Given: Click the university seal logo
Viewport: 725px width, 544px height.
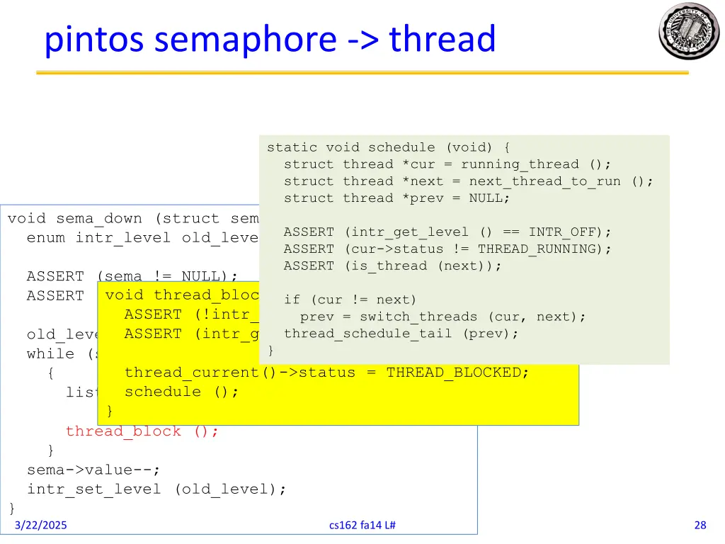Looking at the screenshot, I should click(687, 32).
